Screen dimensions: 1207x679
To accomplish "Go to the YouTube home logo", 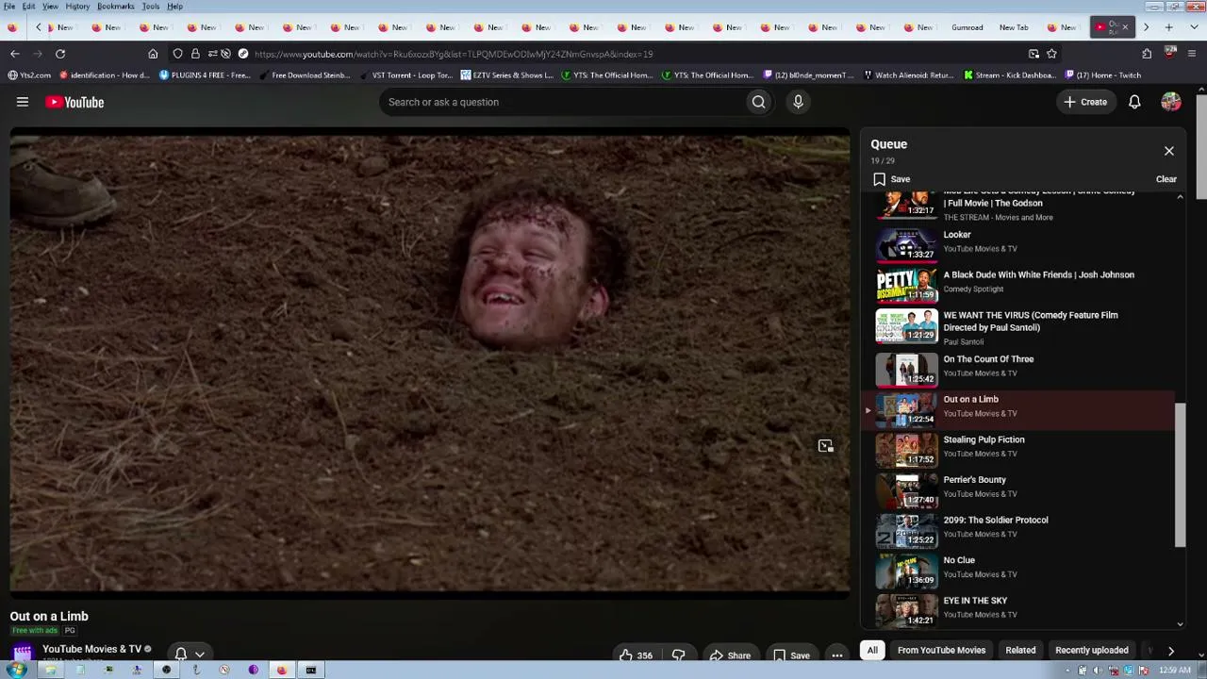I will [74, 102].
